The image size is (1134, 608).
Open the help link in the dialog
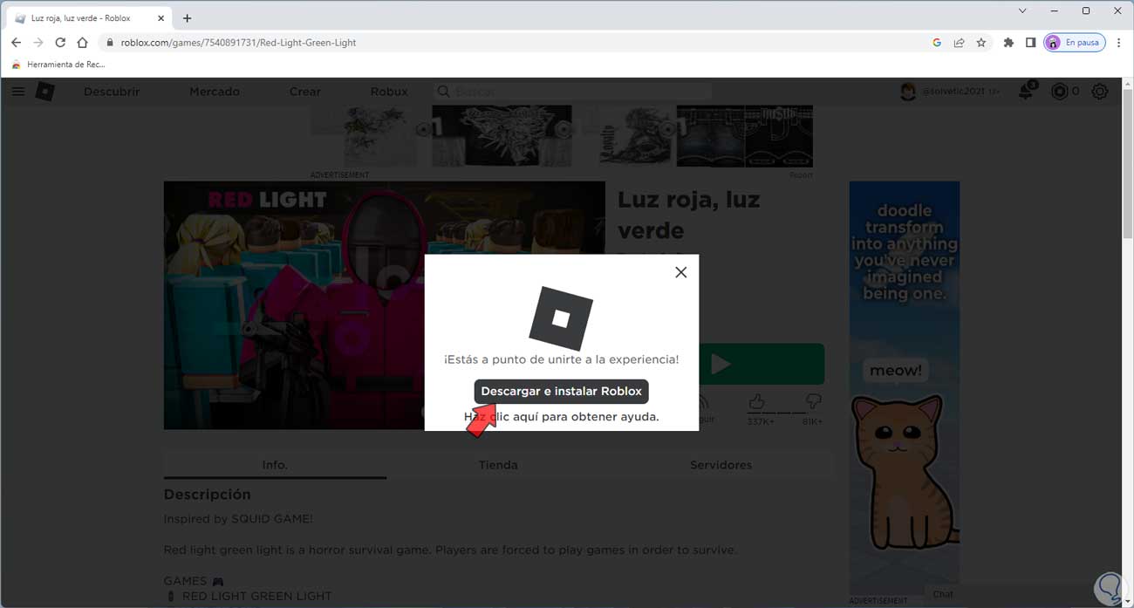coord(561,417)
